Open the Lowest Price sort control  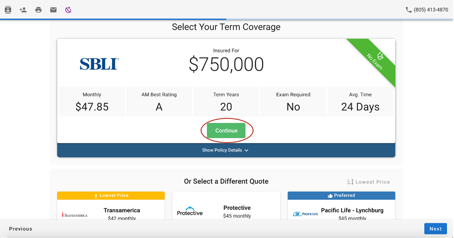(368, 182)
